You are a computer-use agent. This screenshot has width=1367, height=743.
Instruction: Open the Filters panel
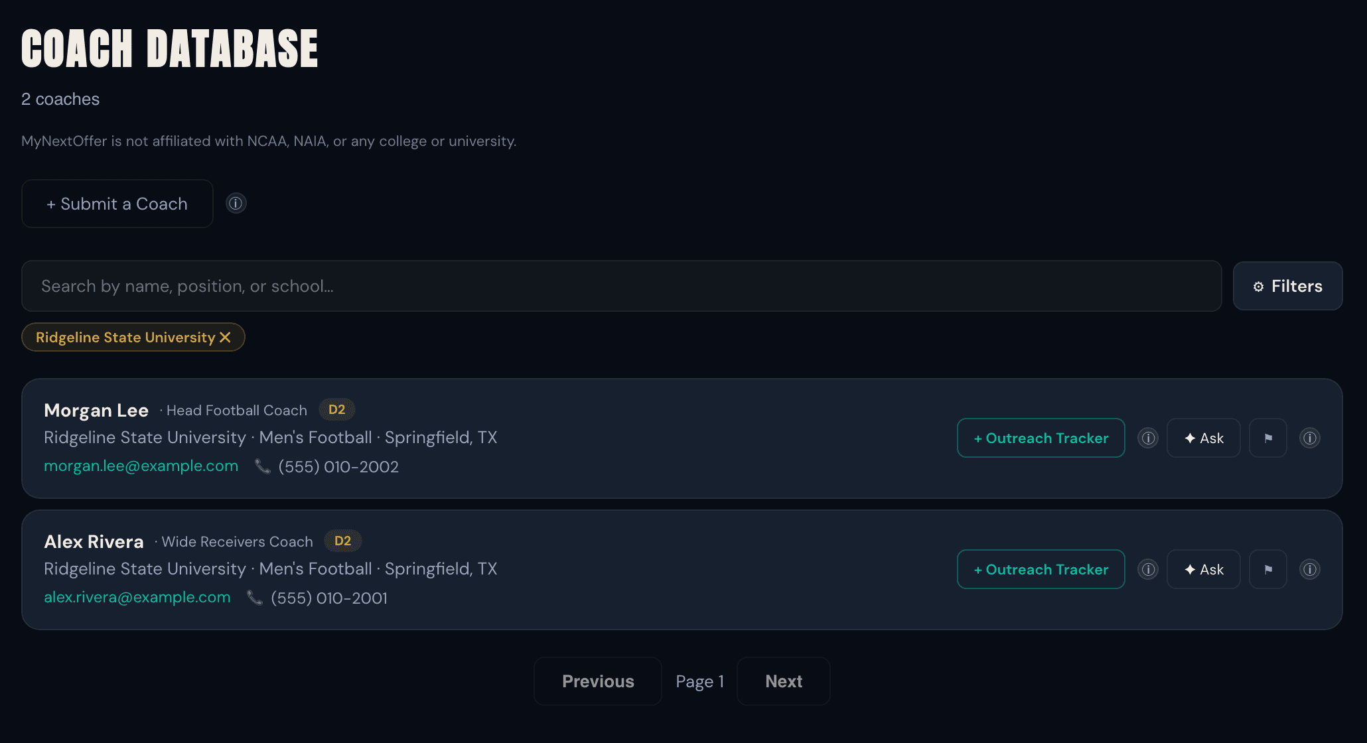[x=1287, y=286]
